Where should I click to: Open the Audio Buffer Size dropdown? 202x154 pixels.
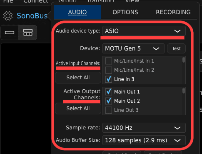[x=144, y=140]
